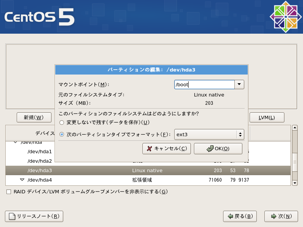Click the 拡張領域 type cell of hda4

142,180
